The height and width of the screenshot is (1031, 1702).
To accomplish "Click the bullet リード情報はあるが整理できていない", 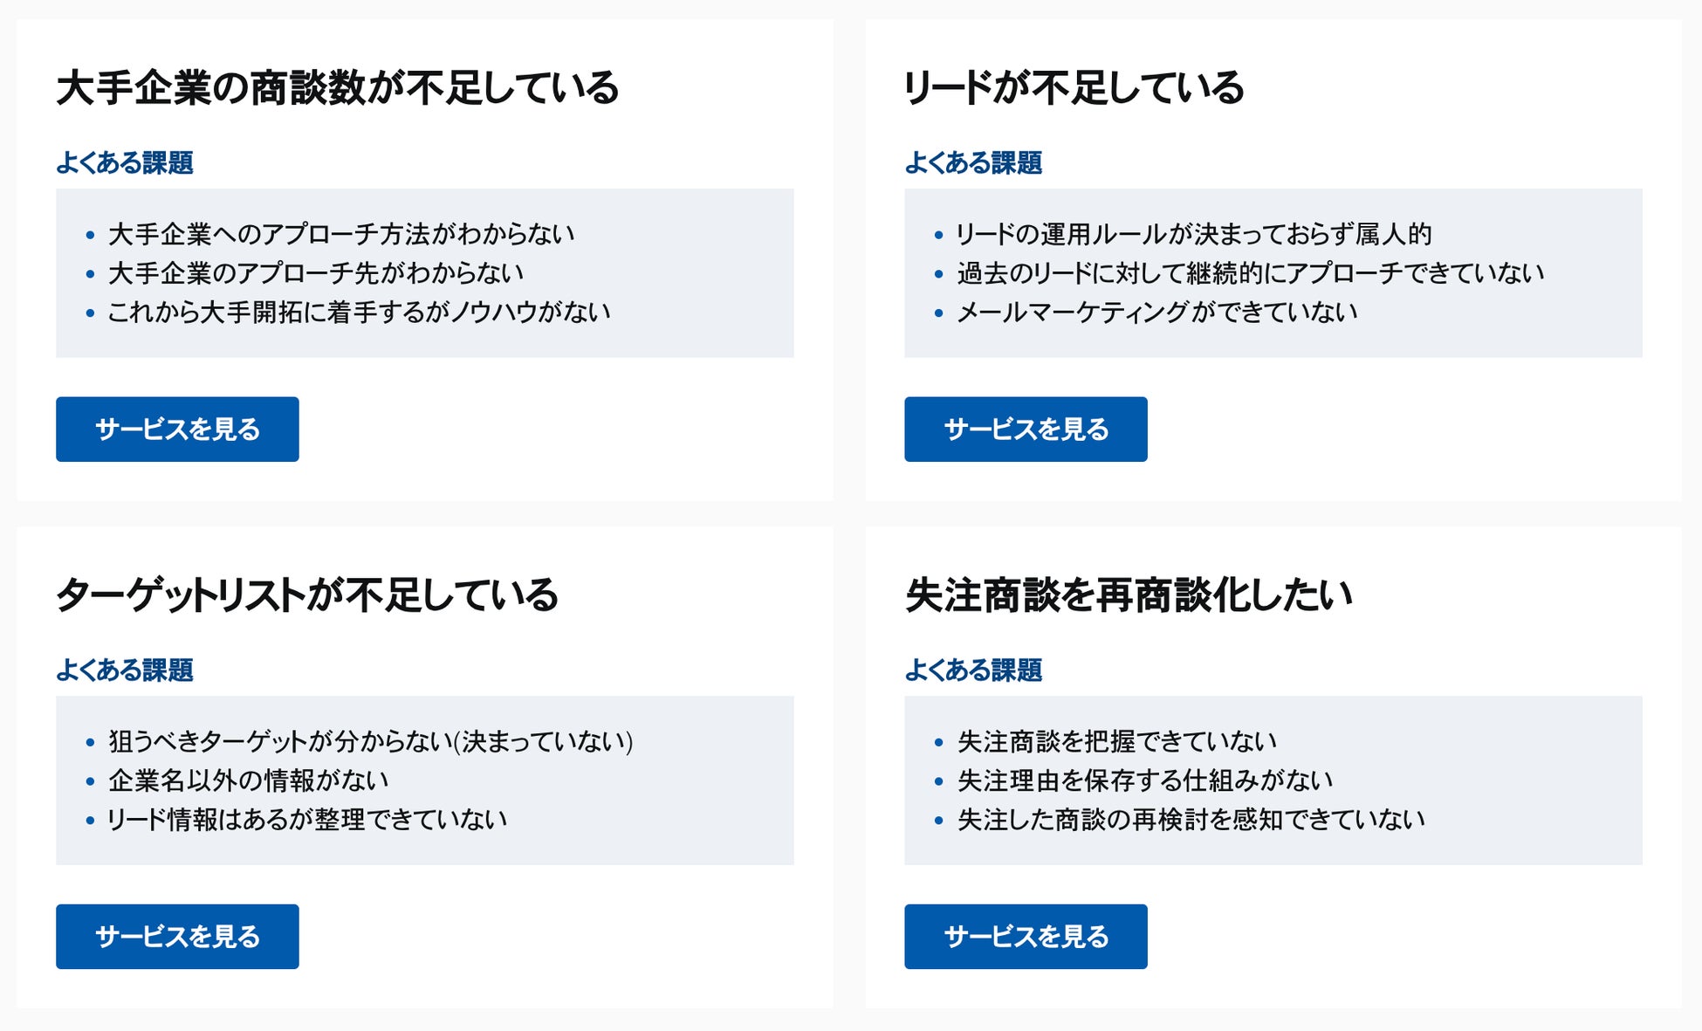I will point(307,820).
